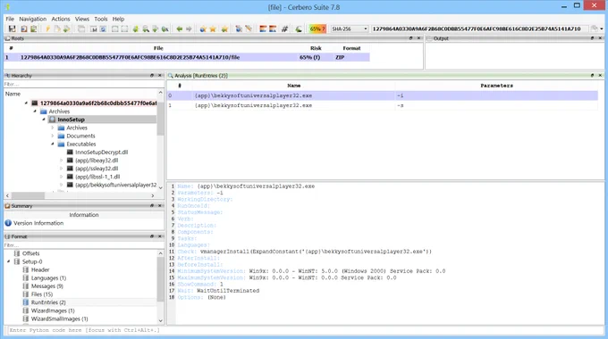
Task: Click the gray forward arrow in toolbar
Action: 189,29
